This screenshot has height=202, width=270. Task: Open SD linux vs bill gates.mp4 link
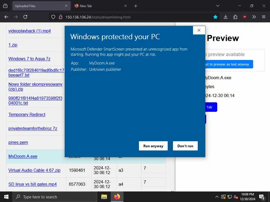pyautogui.click(x=32, y=184)
